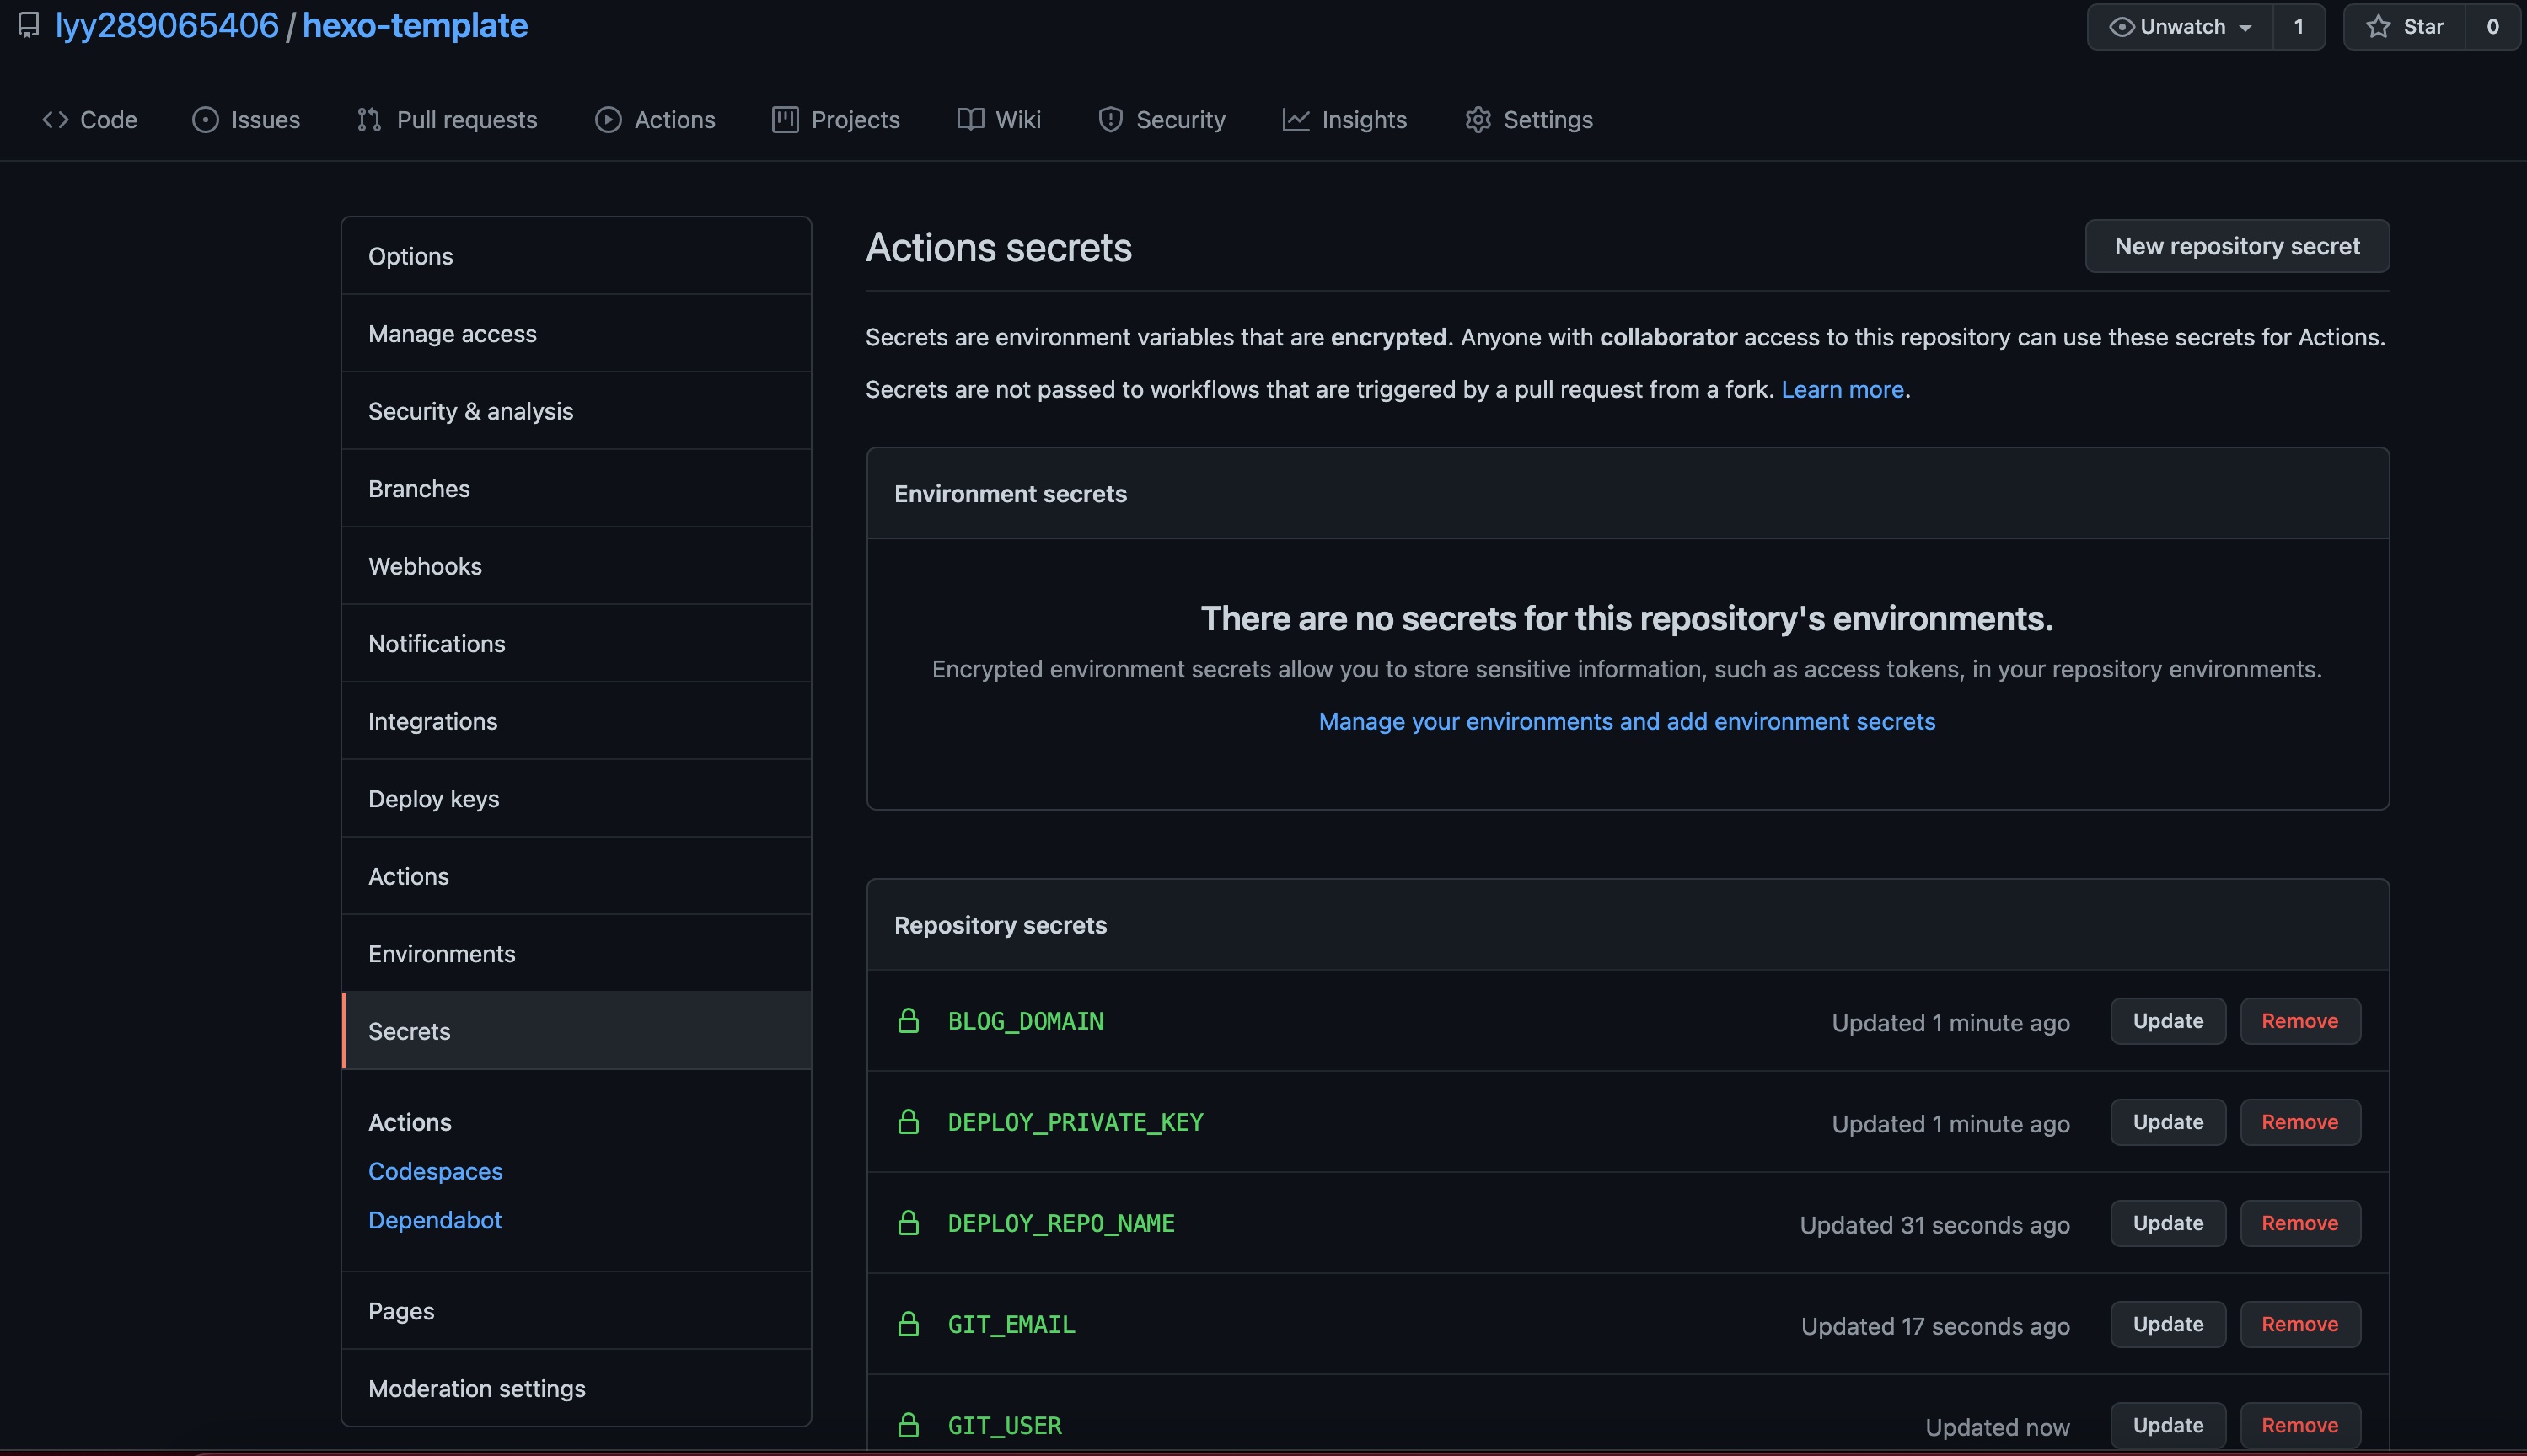2527x1456 pixels.
Task: Remove the GIT_USER secret
Action: [x=2300, y=1425]
